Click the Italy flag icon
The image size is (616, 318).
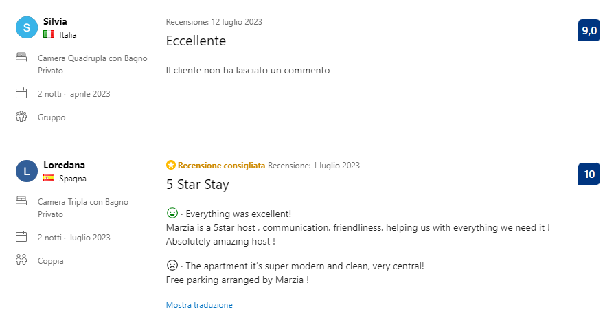tap(49, 34)
